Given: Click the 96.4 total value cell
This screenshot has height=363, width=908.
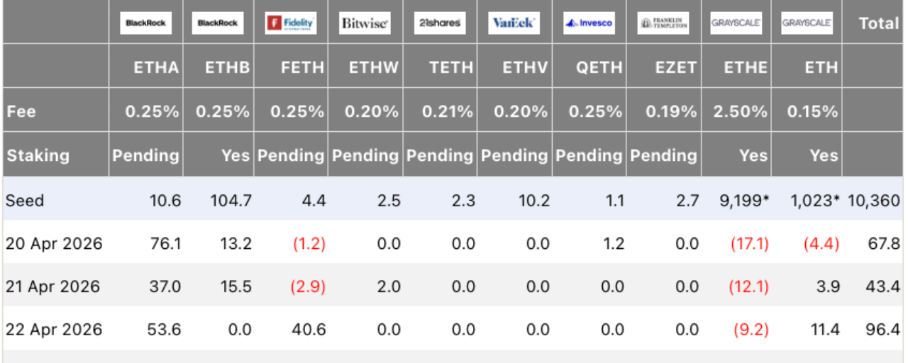Looking at the screenshot, I should [x=885, y=330].
